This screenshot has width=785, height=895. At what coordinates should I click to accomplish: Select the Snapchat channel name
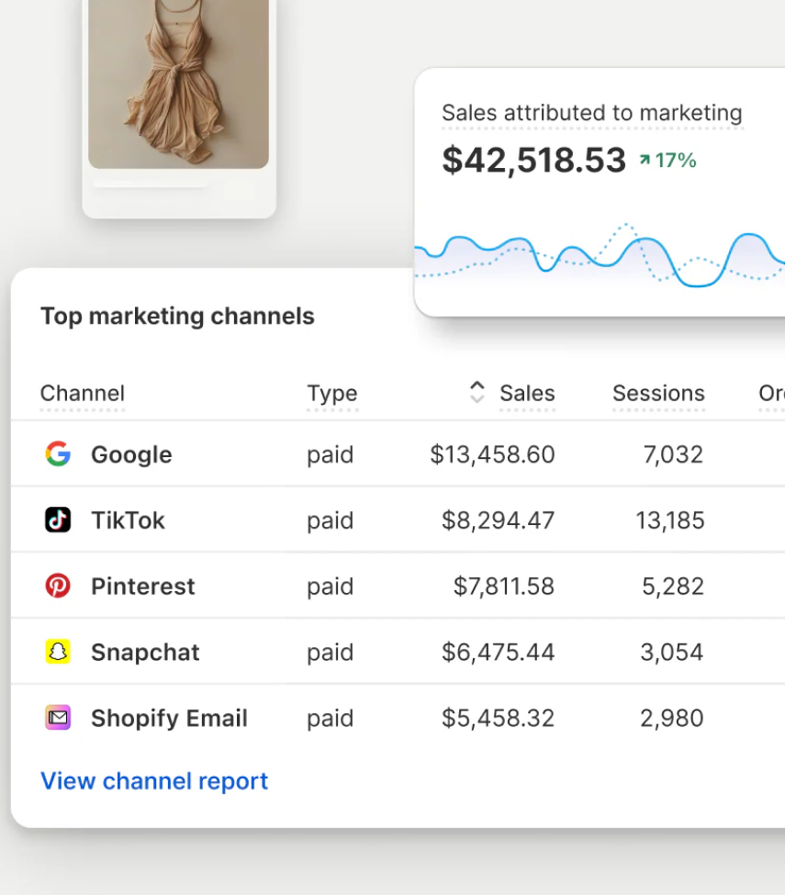[x=145, y=653]
